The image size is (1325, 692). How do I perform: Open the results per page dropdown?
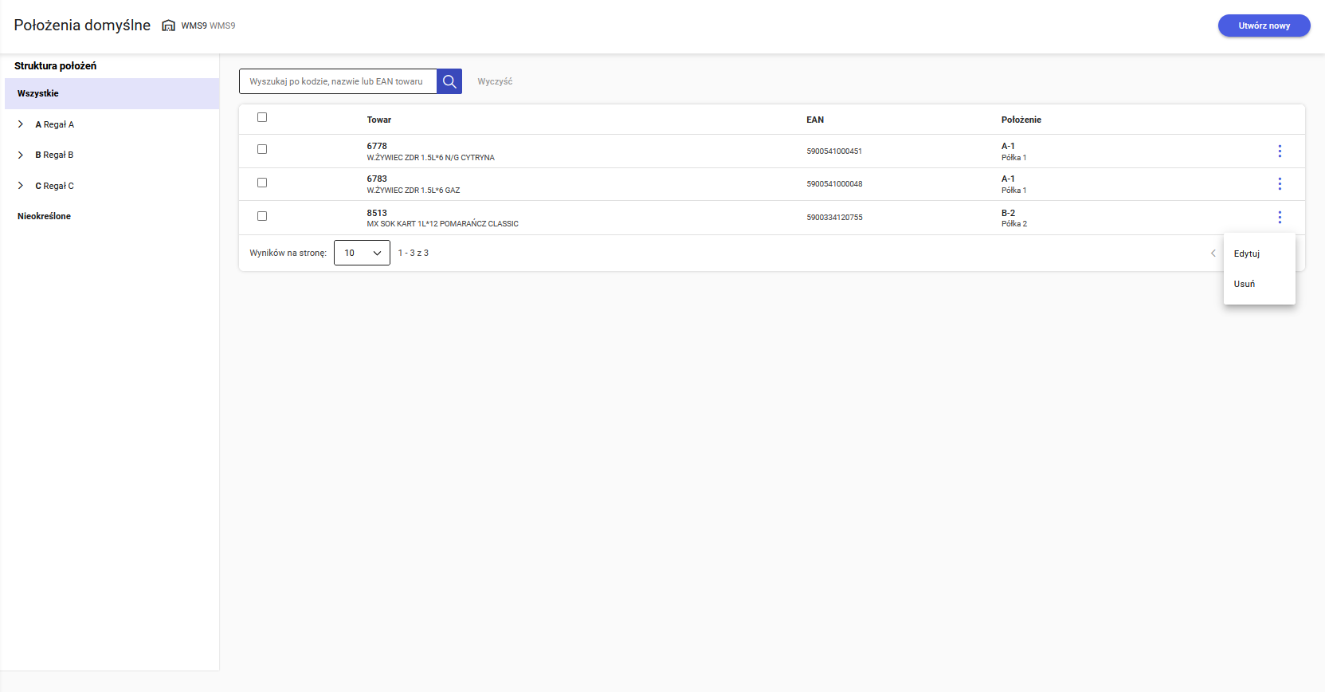pyautogui.click(x=362, y=253)
